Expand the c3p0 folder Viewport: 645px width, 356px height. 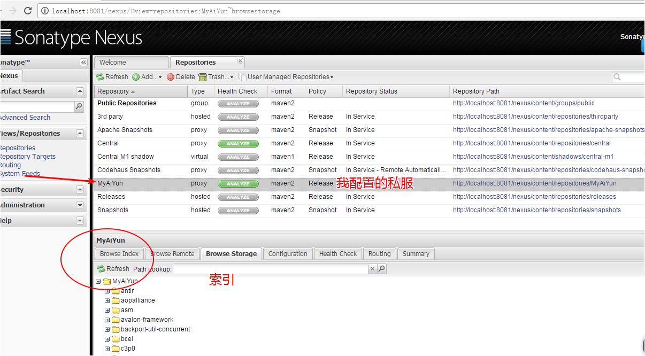click(x=107, y=349)
